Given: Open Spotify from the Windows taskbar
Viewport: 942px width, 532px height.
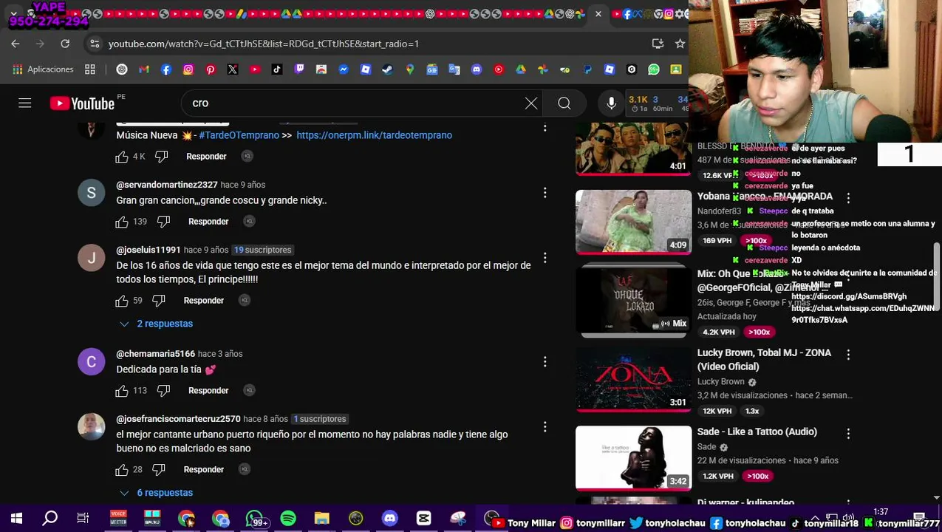Looking at the screenshot, I should coord(288,519).
